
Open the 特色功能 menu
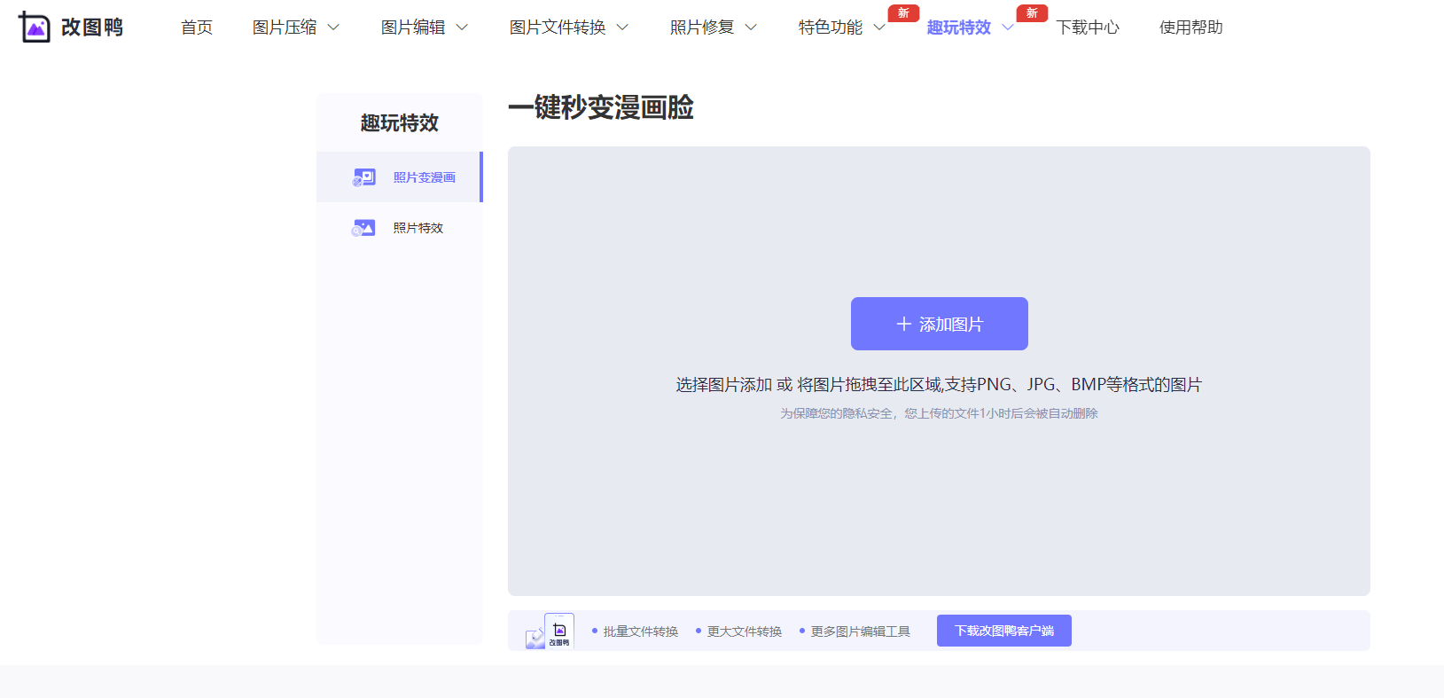831,27
